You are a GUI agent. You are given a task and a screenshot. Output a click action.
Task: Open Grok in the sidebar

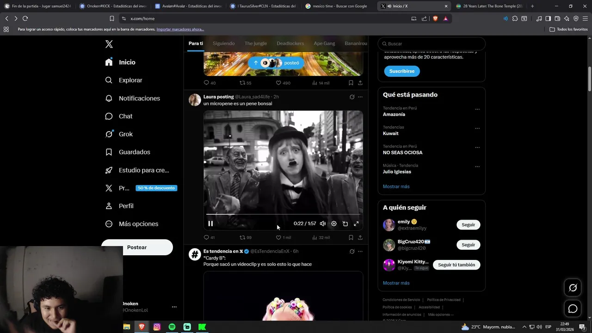point(119,134)
